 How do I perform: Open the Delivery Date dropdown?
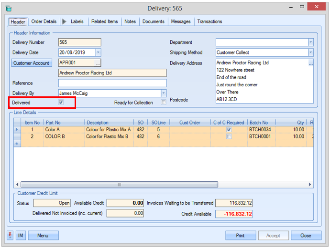98,52
